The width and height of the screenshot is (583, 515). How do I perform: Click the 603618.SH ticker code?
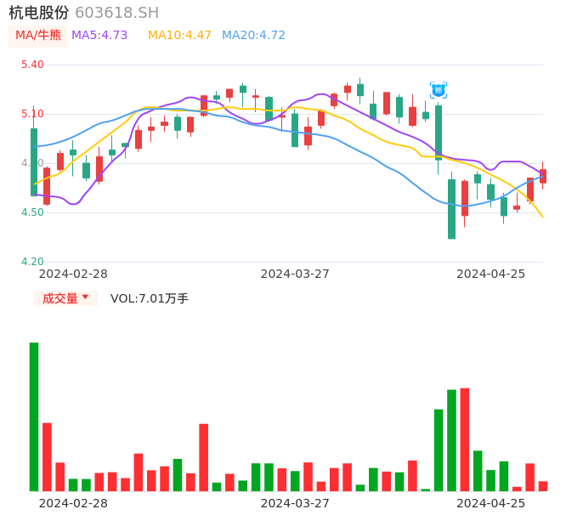pyautogui.click(x=116, y=13)
